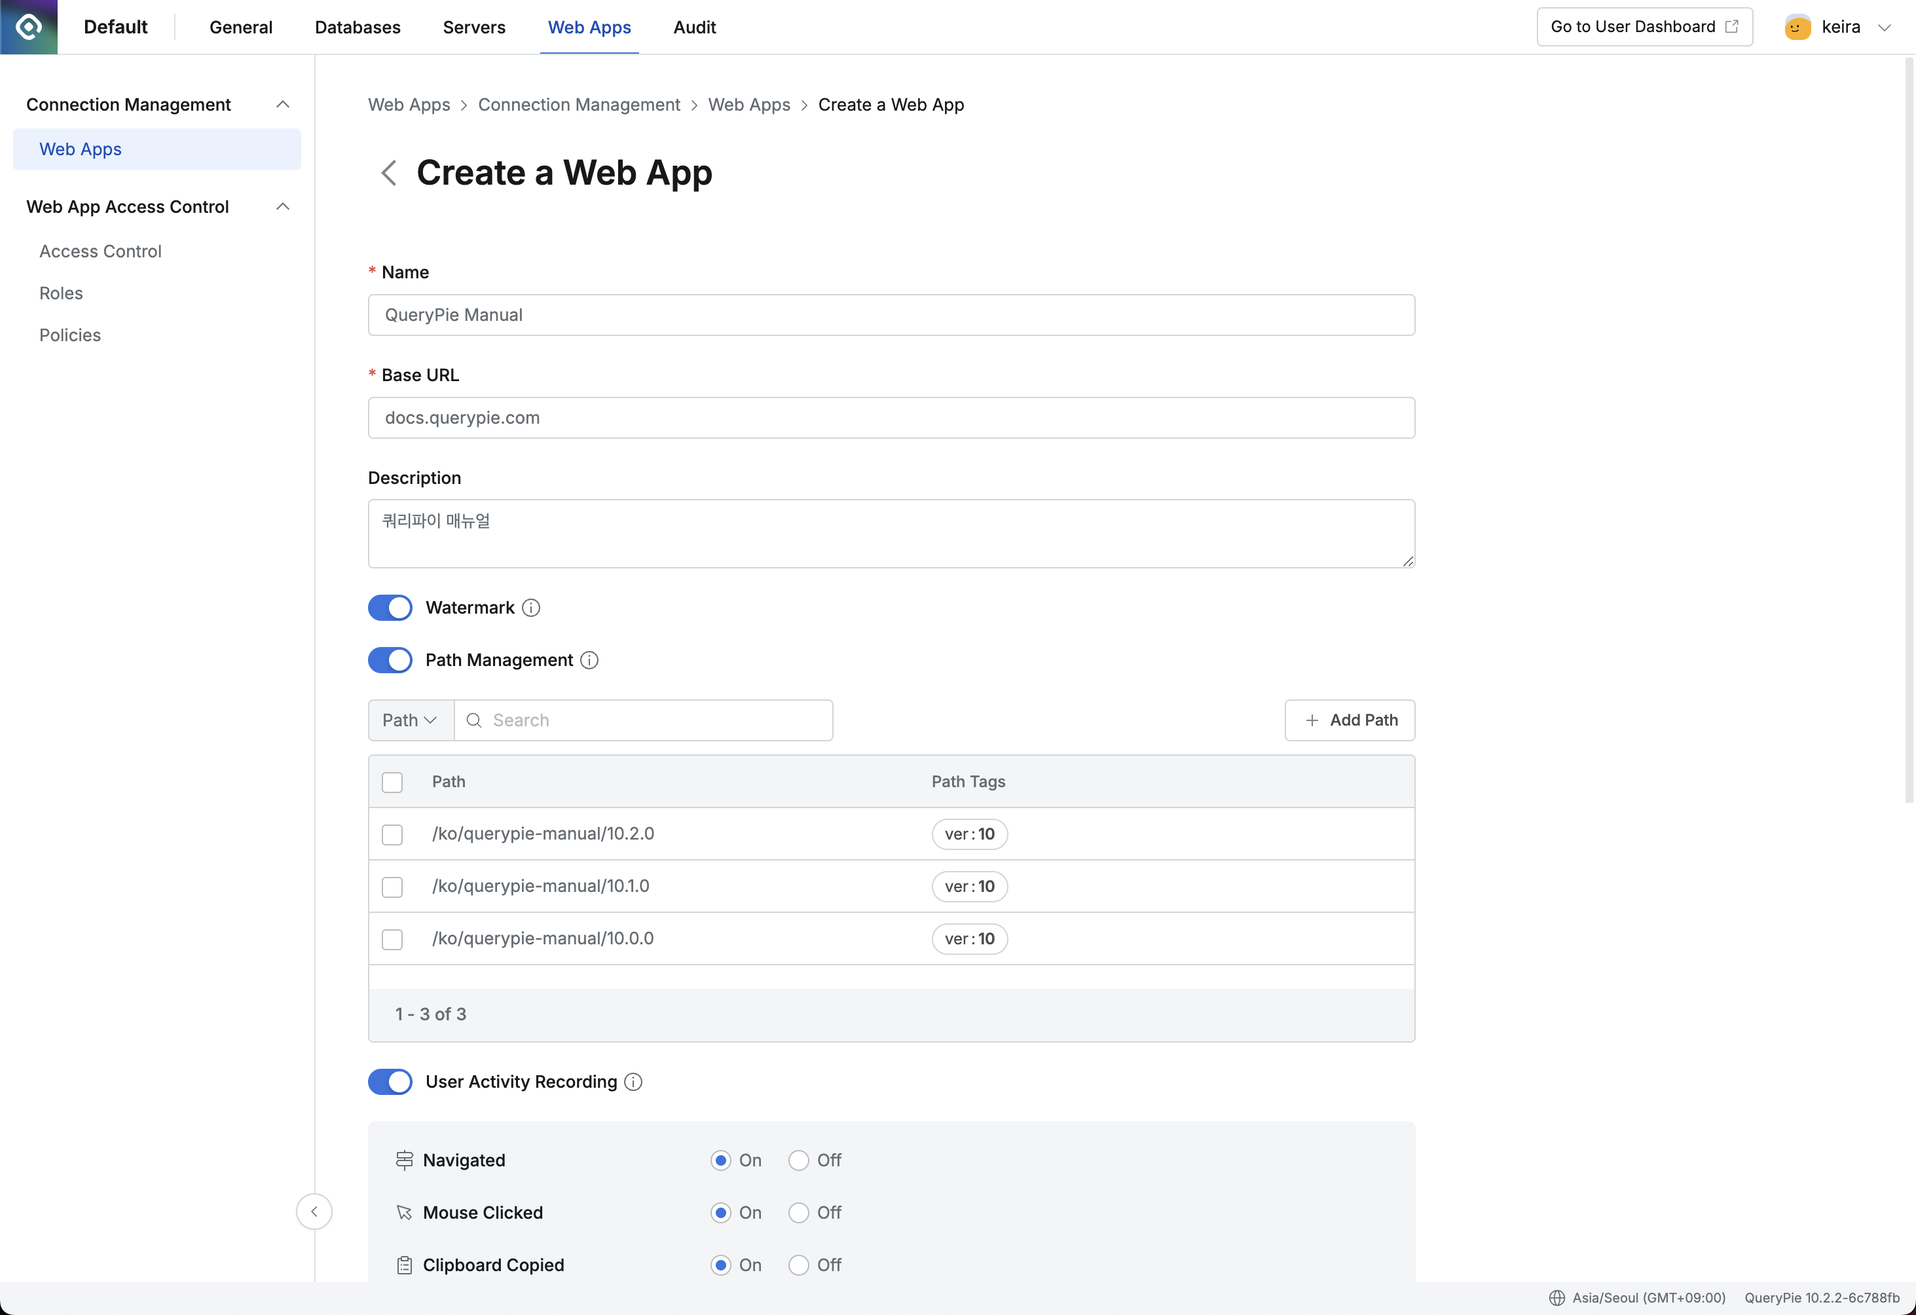1916x1315 pixels.
Task: Select checkbox for /ko/querypie-manual/10.2.0
Action: 392,834
